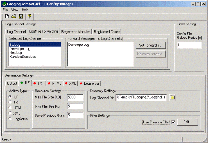Click the New file toolbar icon

[x=7, y=17]
